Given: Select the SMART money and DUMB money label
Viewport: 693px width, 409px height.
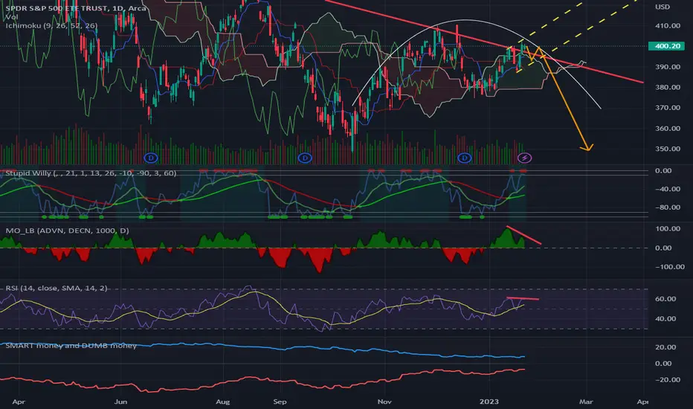Looking at the screenshot, I should tap(71, 345).
